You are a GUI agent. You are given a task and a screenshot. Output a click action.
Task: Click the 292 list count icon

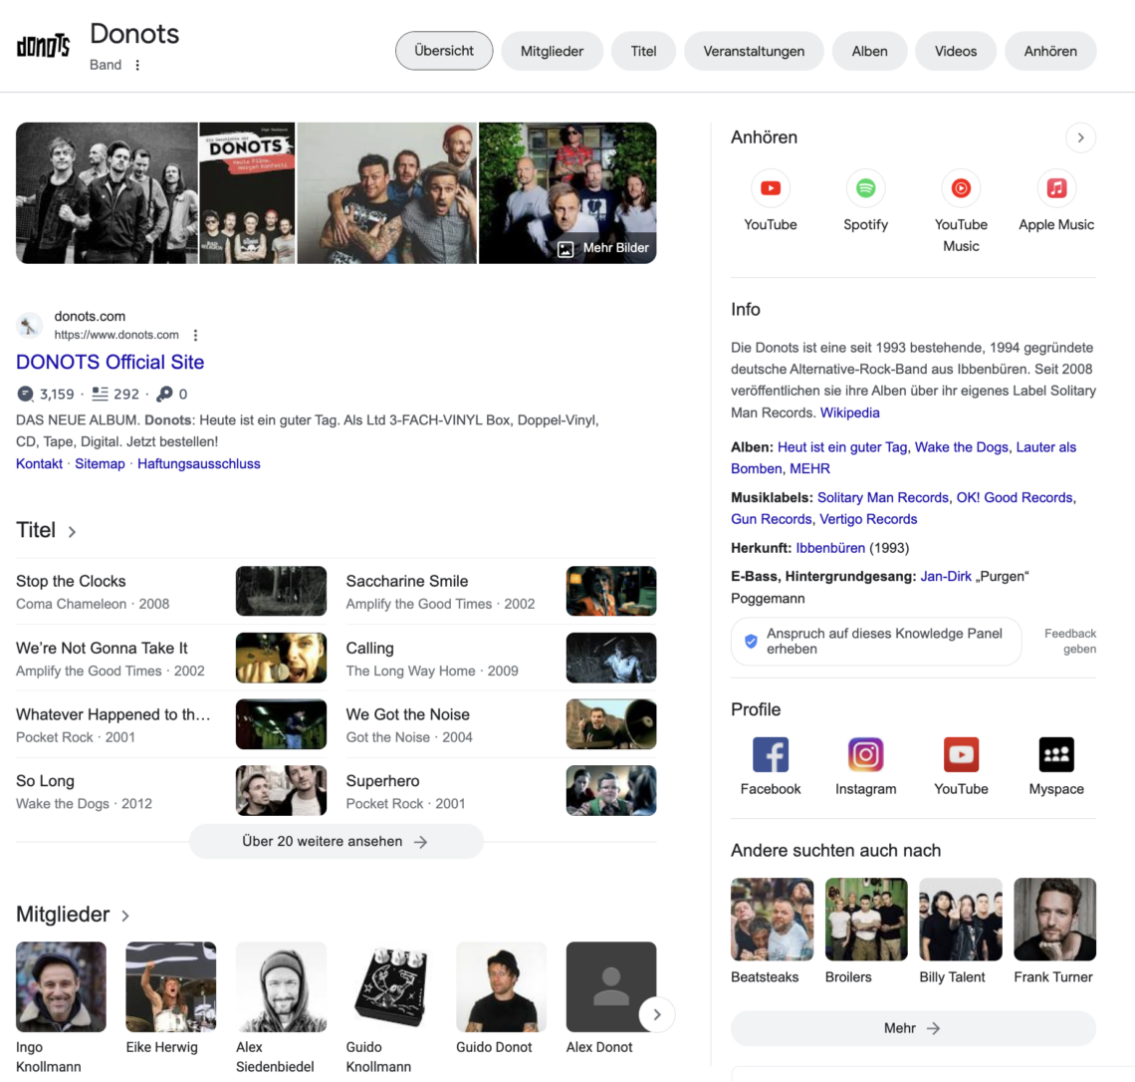pyautogui.click(x=100, y=394)
